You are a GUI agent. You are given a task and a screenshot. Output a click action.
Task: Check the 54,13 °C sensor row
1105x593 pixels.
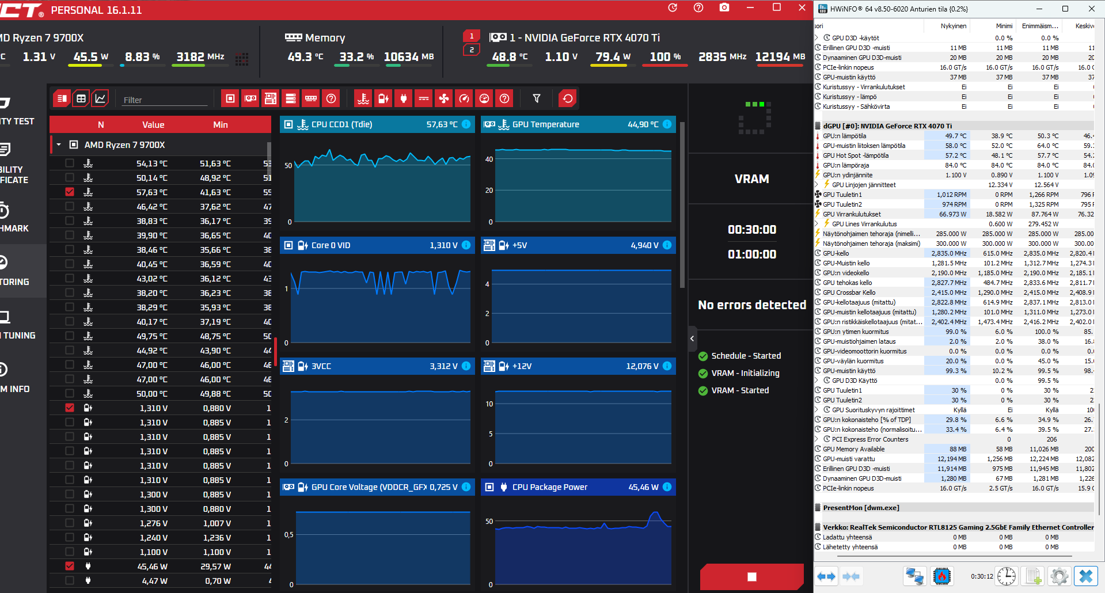tap(70, 164)
